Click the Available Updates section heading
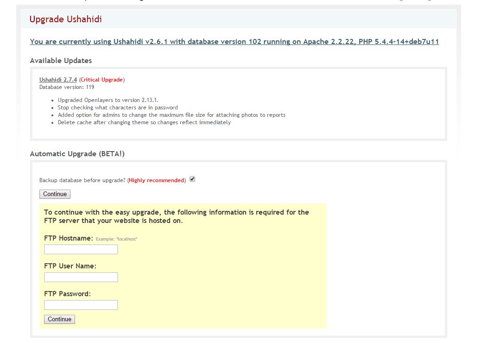 [61, 61]
